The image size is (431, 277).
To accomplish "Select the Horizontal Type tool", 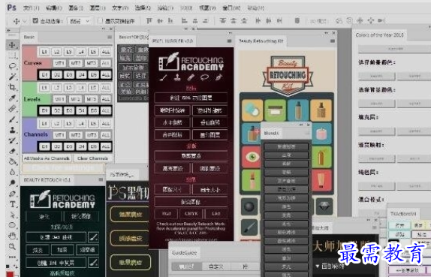I will [12, 204].
